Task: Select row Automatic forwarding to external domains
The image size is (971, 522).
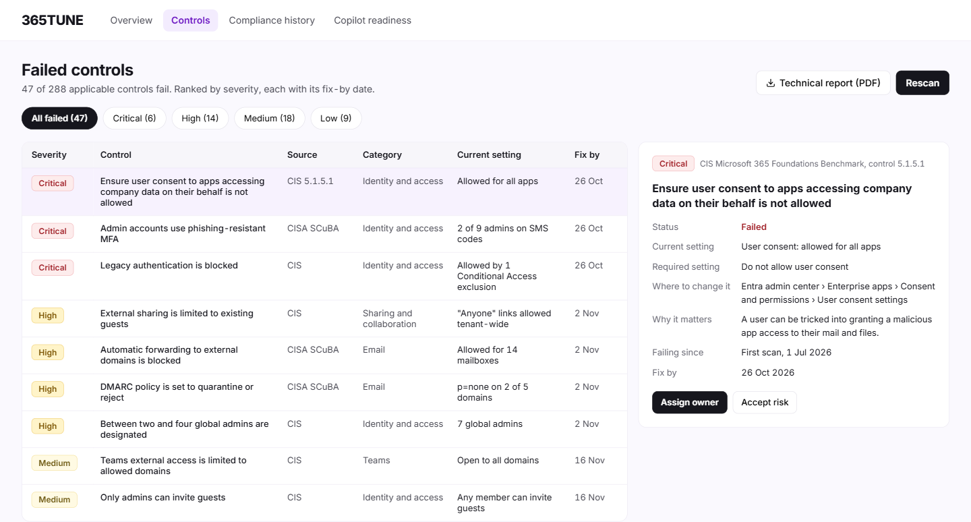Action: click(324, 355)
